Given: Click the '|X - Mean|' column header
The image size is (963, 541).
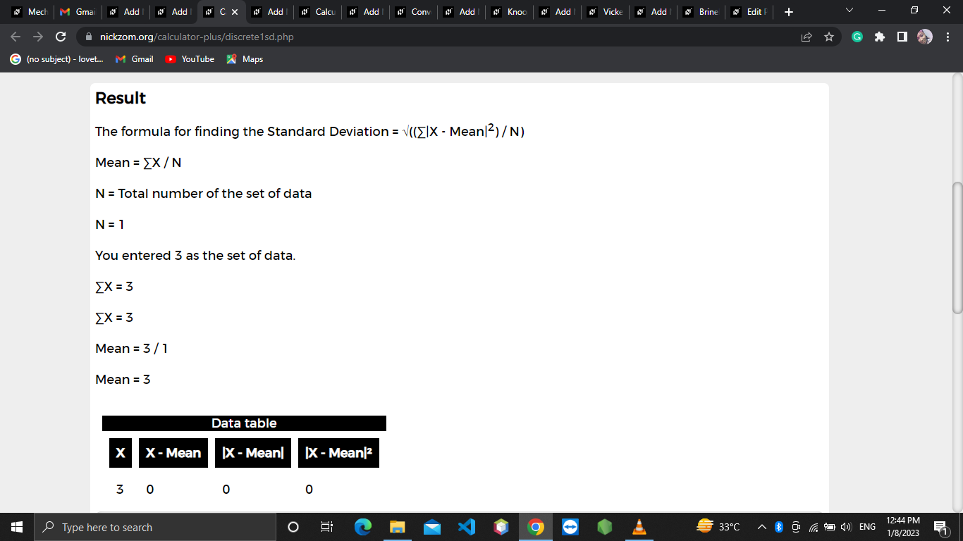Looking at the screenshot, I should [x=253, y=453].
